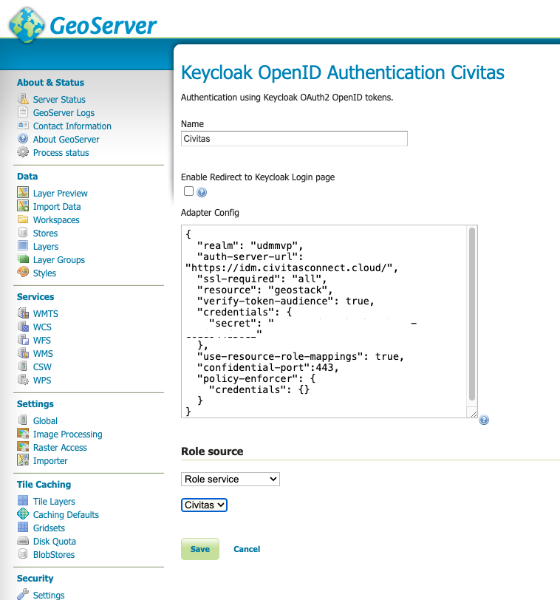The height and width of the screenshot is (600, 560).
Task: Open the Caching Defaults link
Action: (66, 515)
